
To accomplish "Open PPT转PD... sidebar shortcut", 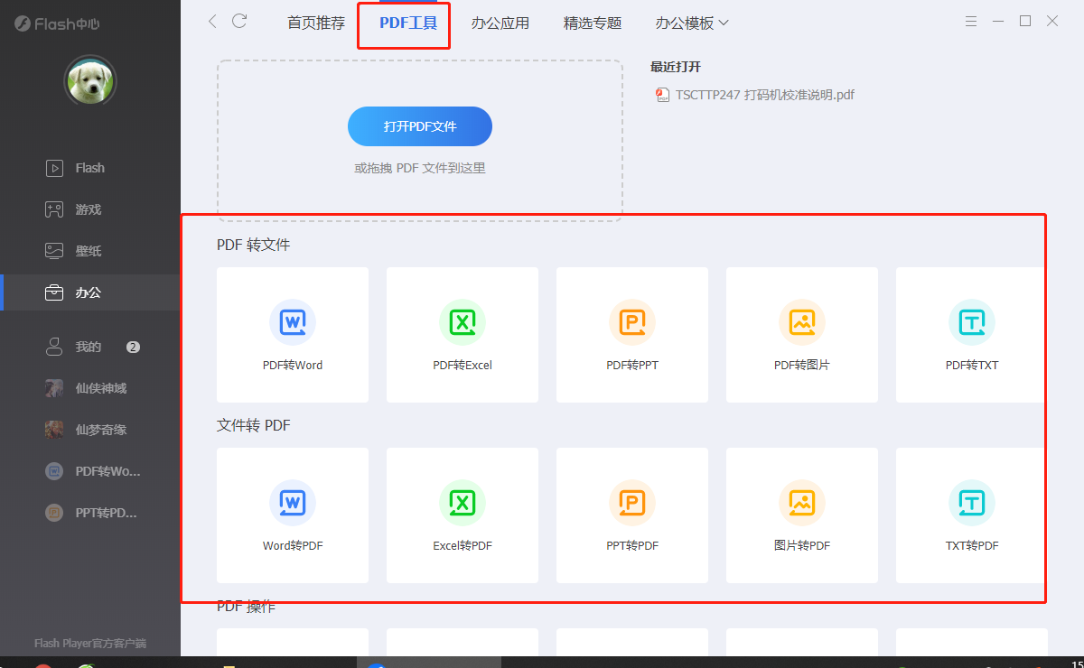I will (90, 513).
